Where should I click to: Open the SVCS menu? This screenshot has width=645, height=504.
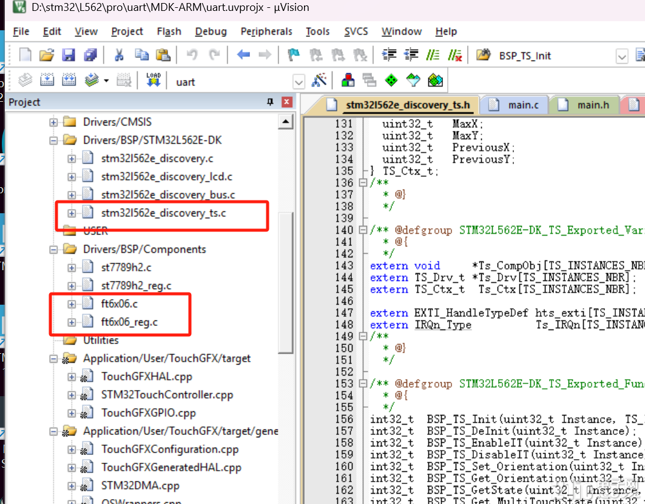click(x=356, y=31)
